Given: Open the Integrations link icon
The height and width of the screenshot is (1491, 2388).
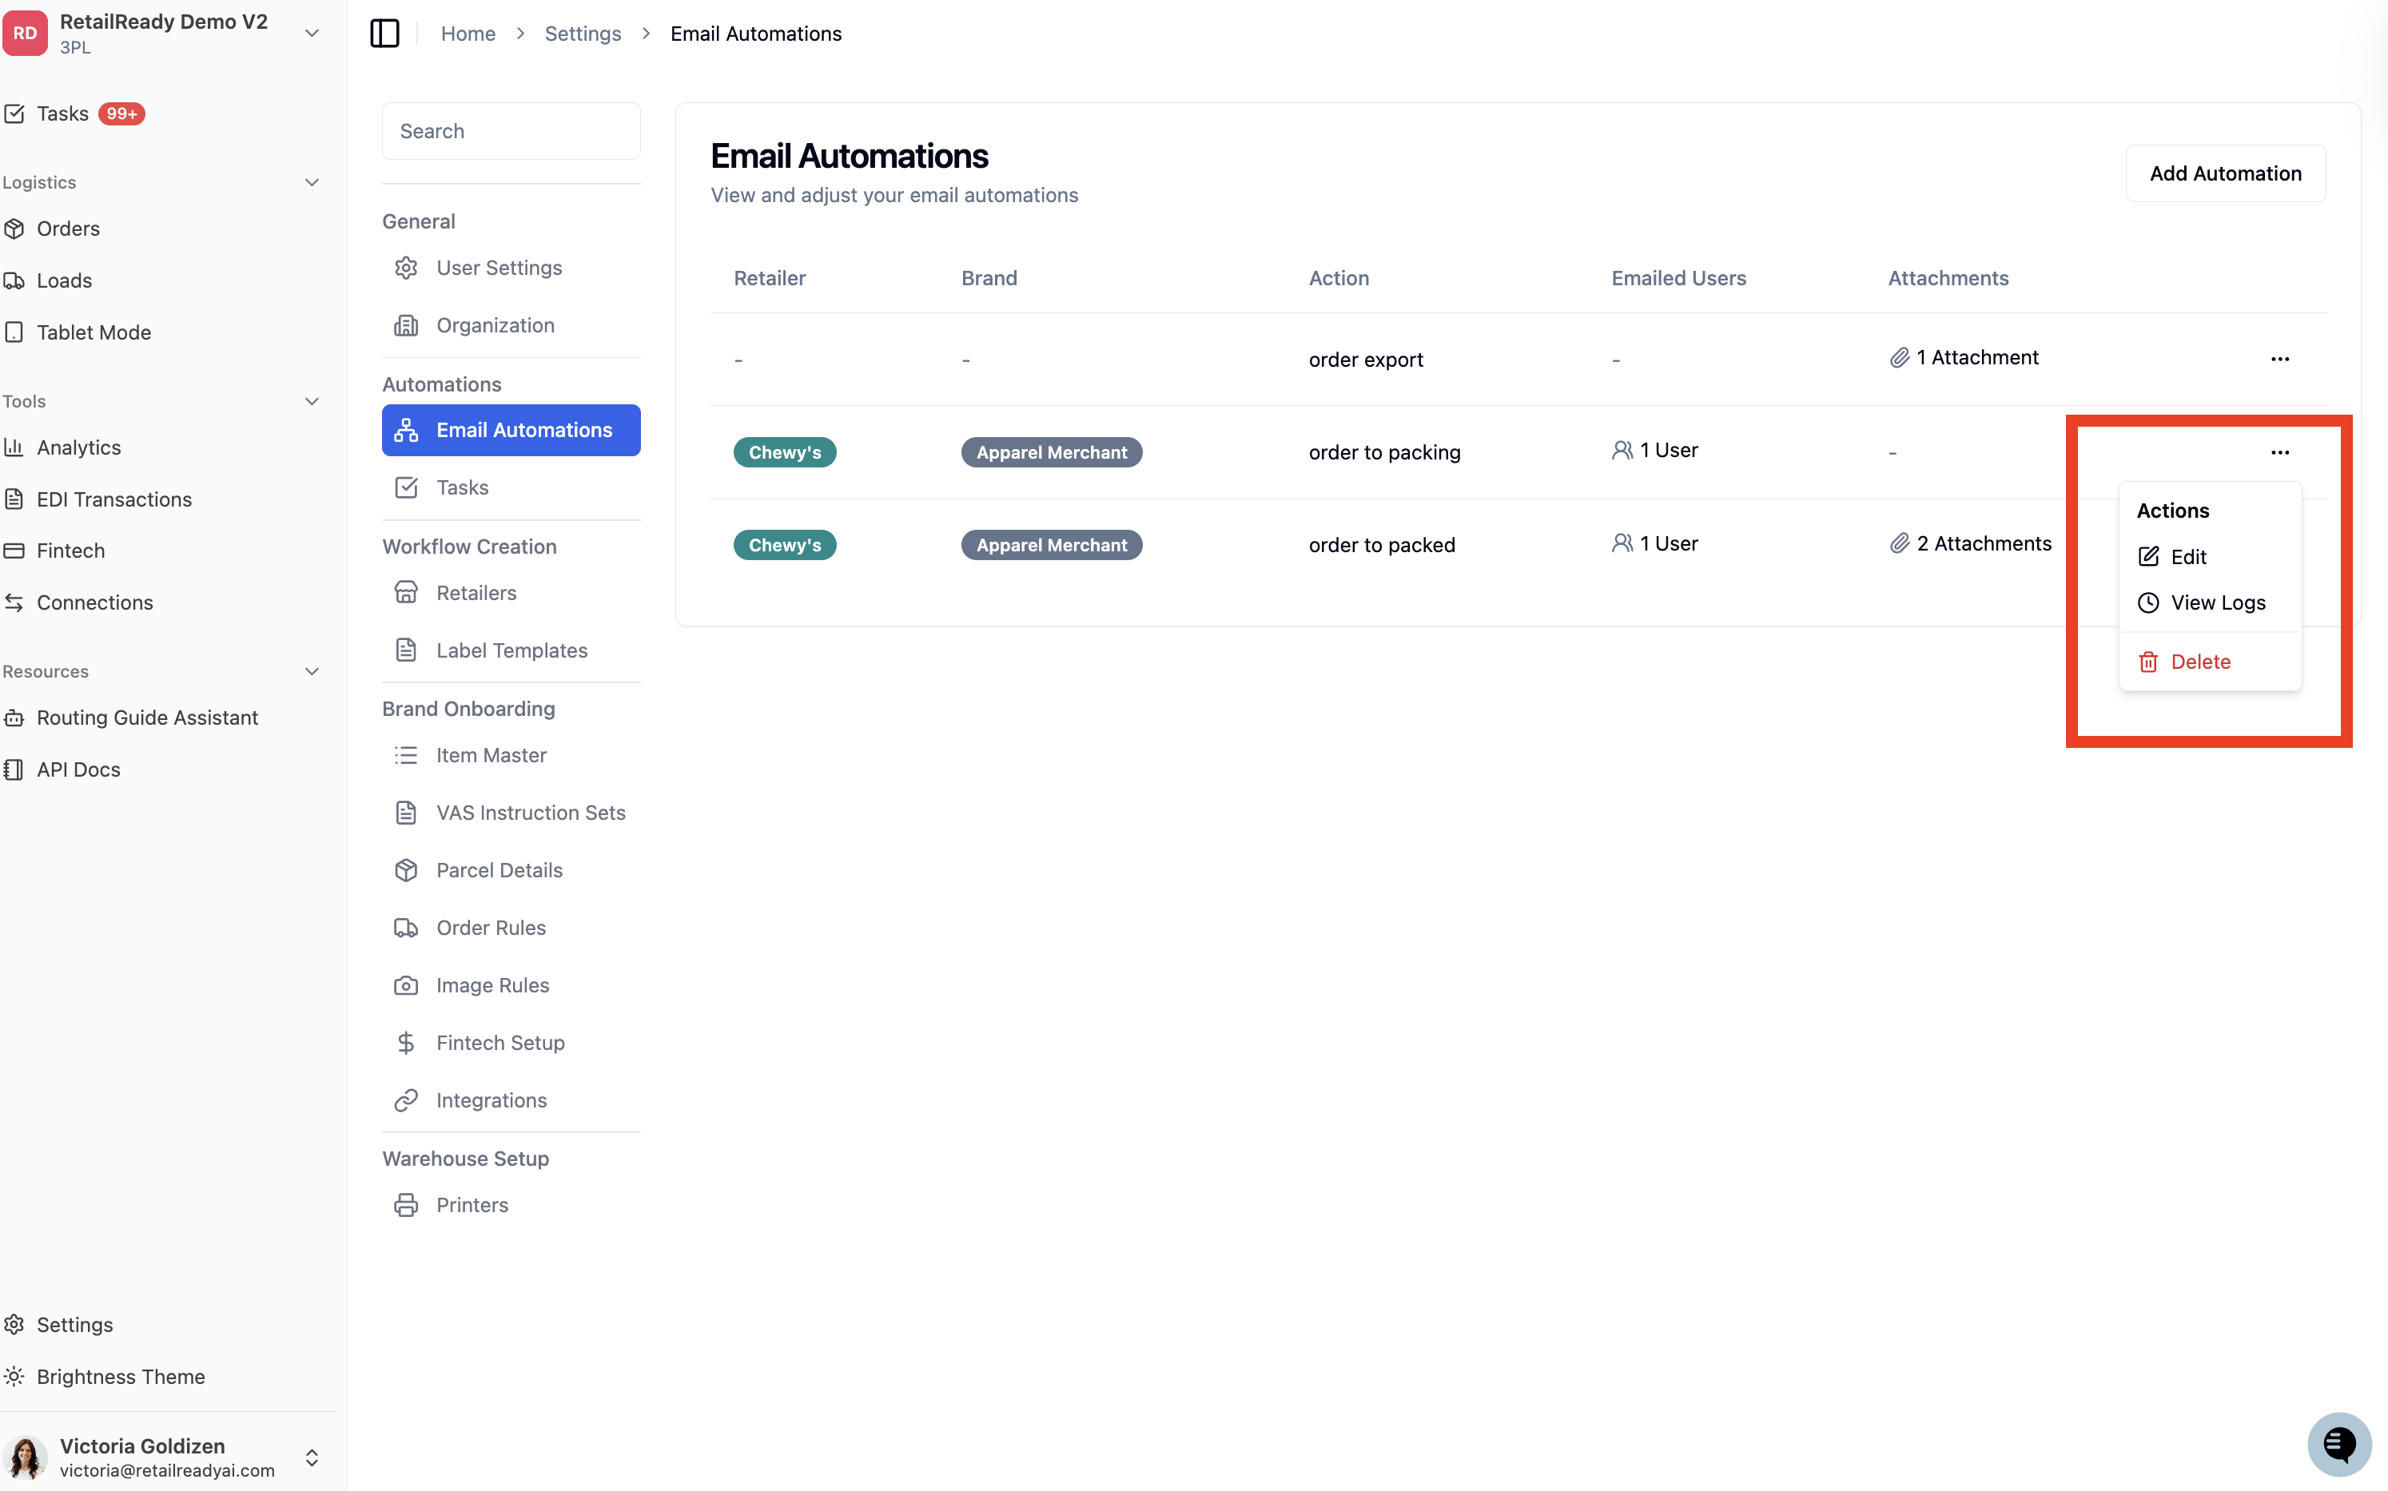Looking at the screenshot, I should click(x=405, y=1100).
